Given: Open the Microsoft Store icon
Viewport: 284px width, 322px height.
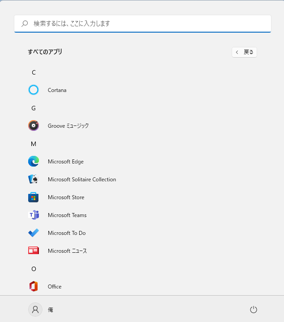Looking at the screenshot, I should coord(34,197).
